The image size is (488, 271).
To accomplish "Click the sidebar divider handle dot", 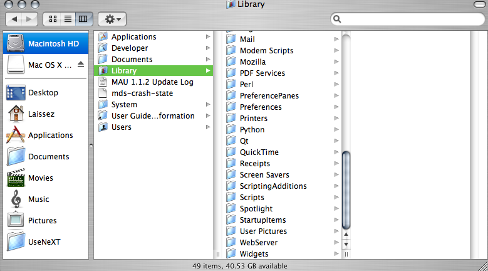I will 91,145.
